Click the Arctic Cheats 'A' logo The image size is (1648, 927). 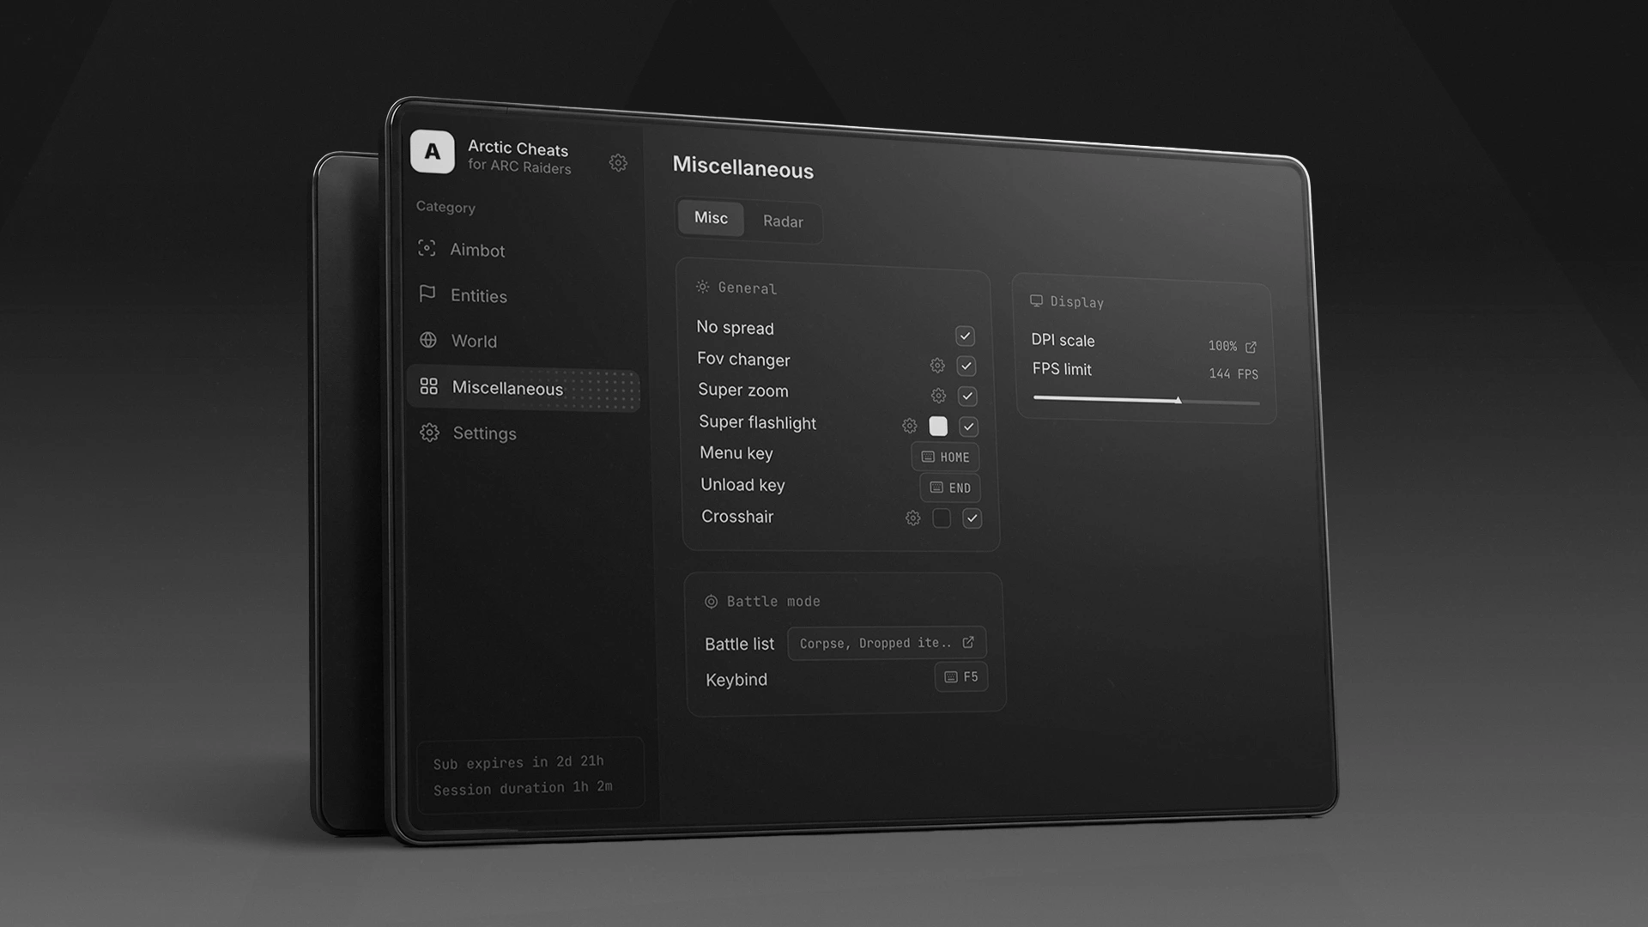click(433, 152)
